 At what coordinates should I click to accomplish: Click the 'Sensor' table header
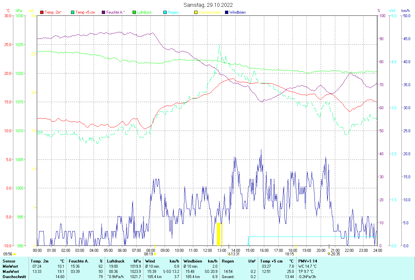pyautogui.click(x=9, y=261)
